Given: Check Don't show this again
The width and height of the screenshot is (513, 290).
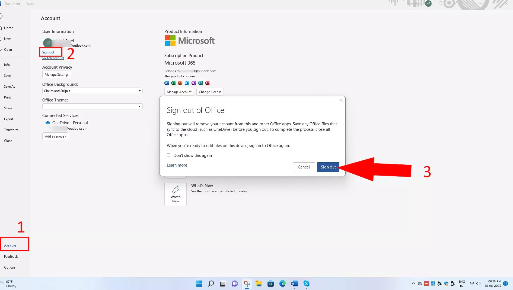Looking at the screenshot, I should click(x=168, y=155).
